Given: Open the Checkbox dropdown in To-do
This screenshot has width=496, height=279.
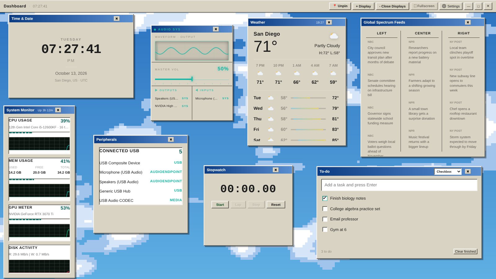Looking at the screenshot, I should tap(448, 172).
